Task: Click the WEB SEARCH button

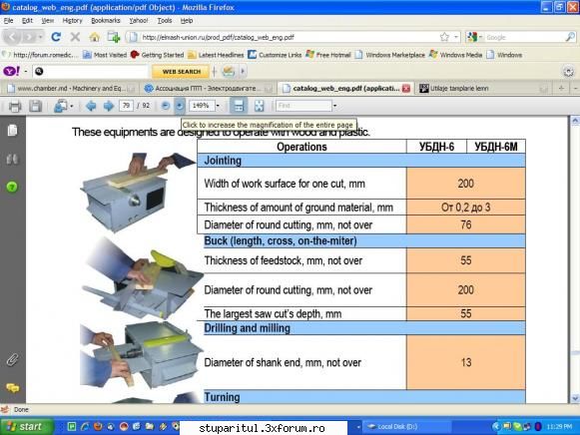Action: (182, 71)
